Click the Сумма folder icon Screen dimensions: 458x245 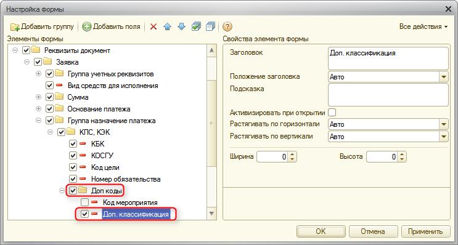[x=59, y=97]
